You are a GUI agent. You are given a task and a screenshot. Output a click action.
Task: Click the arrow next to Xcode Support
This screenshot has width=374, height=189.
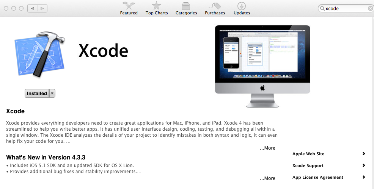coord(364,166)
